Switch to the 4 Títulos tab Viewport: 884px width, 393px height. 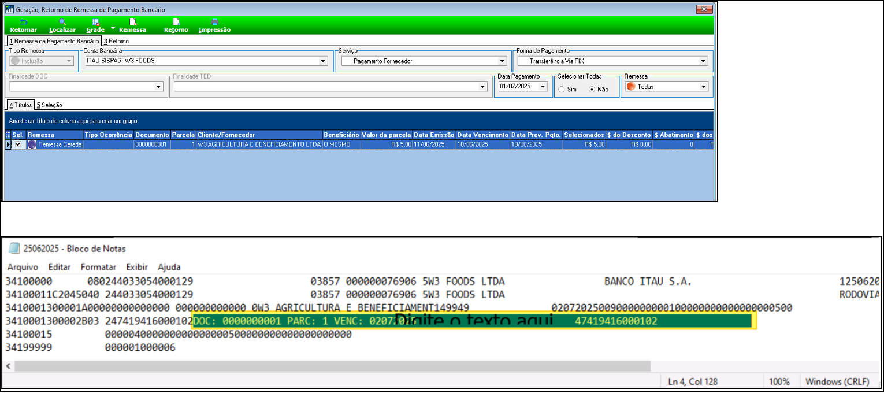coord(21,105)
